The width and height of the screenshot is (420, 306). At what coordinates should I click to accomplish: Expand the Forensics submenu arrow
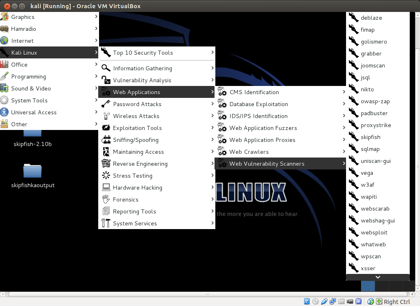[212, 199]
